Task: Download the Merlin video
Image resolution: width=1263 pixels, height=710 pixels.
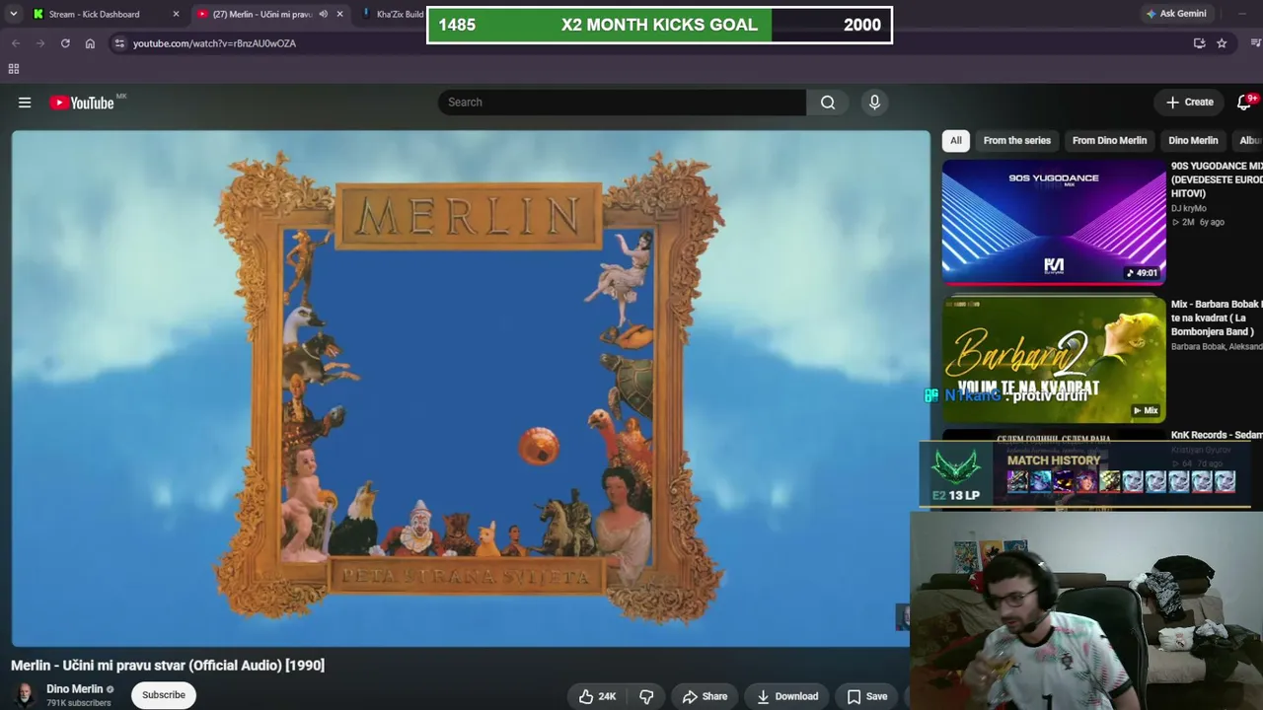Action: pyautogui.click(x=787, y=696)
